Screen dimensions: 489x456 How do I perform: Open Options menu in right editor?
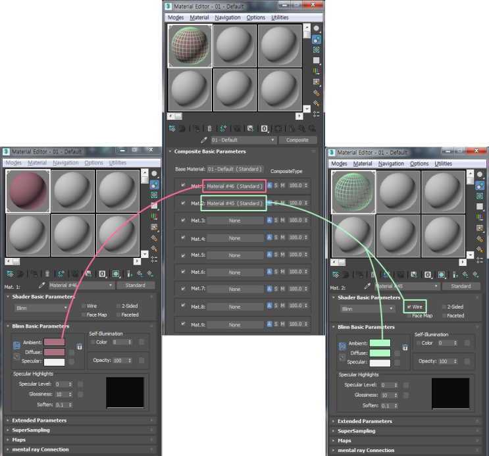coord(419,164)
